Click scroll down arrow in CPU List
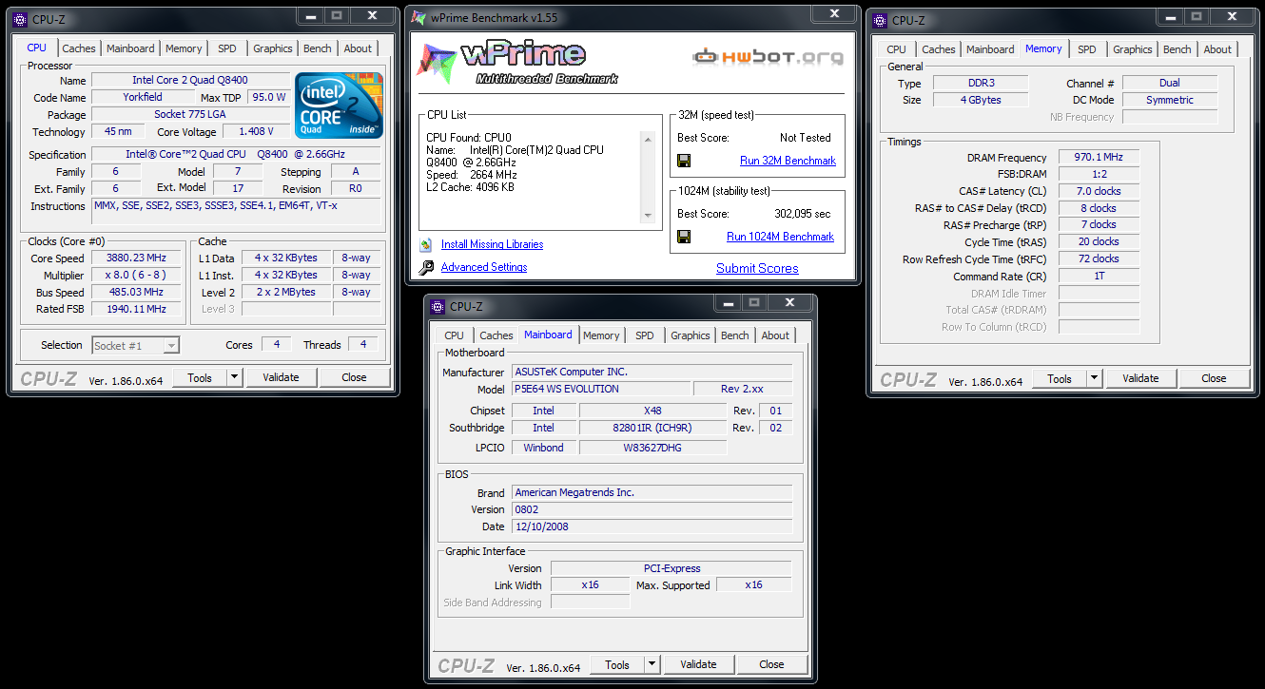Viewport: 1265px width, 689px height. [x=650, y=216]
